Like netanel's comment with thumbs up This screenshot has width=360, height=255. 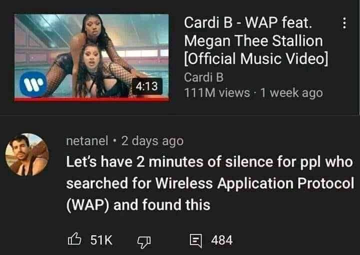[x=74, y=239]
